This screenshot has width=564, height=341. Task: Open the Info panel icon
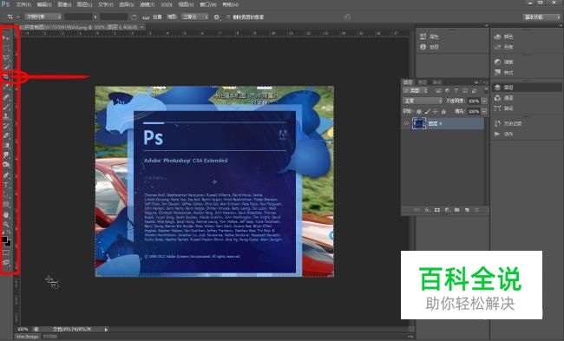pos(423,47)
